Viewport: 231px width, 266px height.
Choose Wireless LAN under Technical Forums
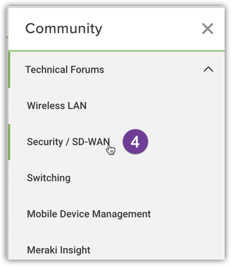click(x=57, y=106)
